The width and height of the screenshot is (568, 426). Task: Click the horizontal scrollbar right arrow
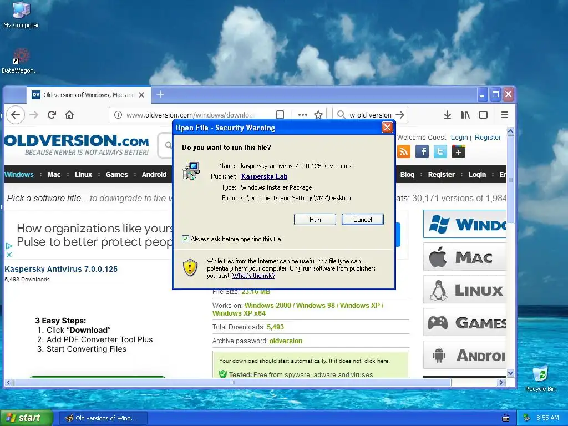[x=501, y=382]
